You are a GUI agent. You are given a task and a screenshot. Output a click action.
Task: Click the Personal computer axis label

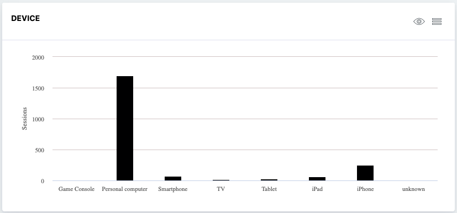[x=125, y=189]
